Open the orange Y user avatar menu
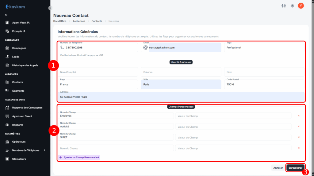The image size is (314, 176). click(x=301, y=6)
